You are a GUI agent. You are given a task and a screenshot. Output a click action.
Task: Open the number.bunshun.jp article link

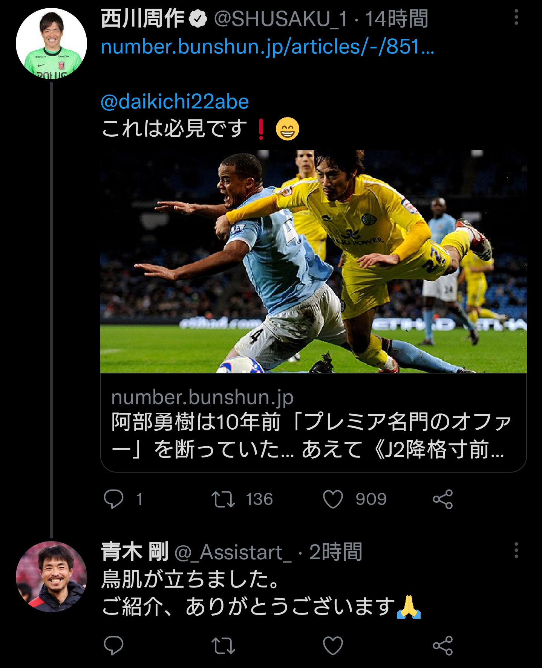point(267,47)
